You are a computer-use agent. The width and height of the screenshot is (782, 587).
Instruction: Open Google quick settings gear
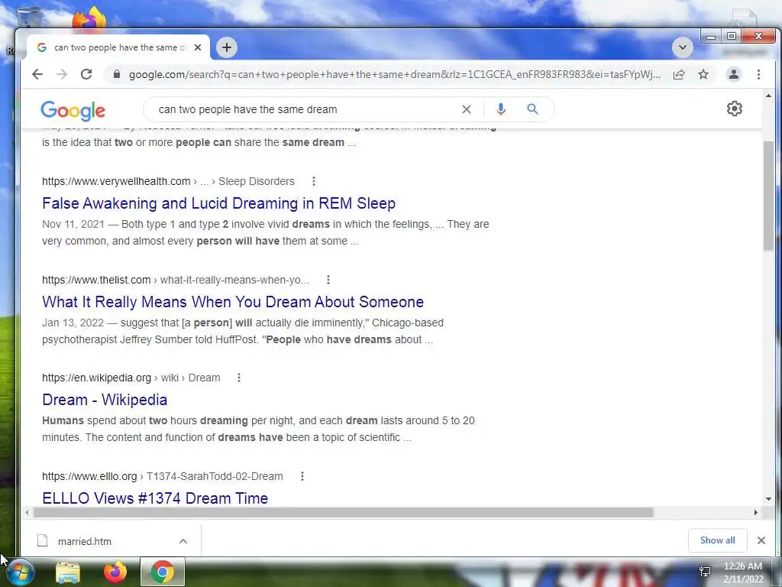pyautogui.click(x=734, y=109)
